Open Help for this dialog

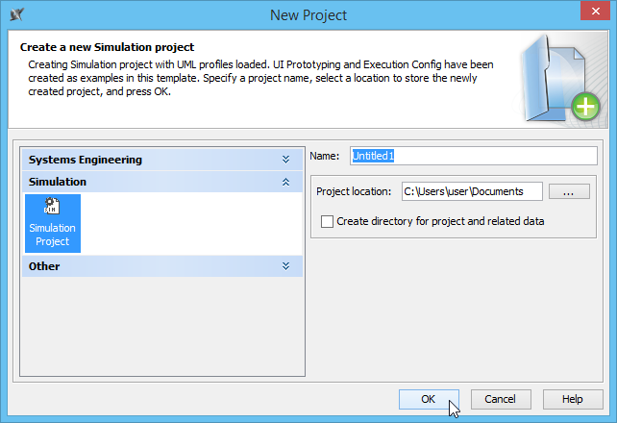click(x=573, y=399)
